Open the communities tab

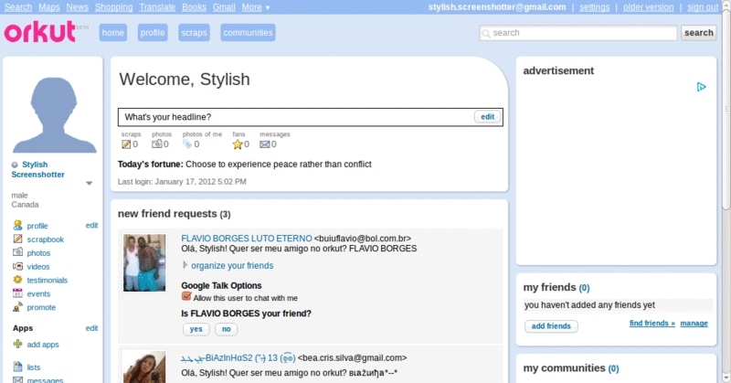pos(248,33)
